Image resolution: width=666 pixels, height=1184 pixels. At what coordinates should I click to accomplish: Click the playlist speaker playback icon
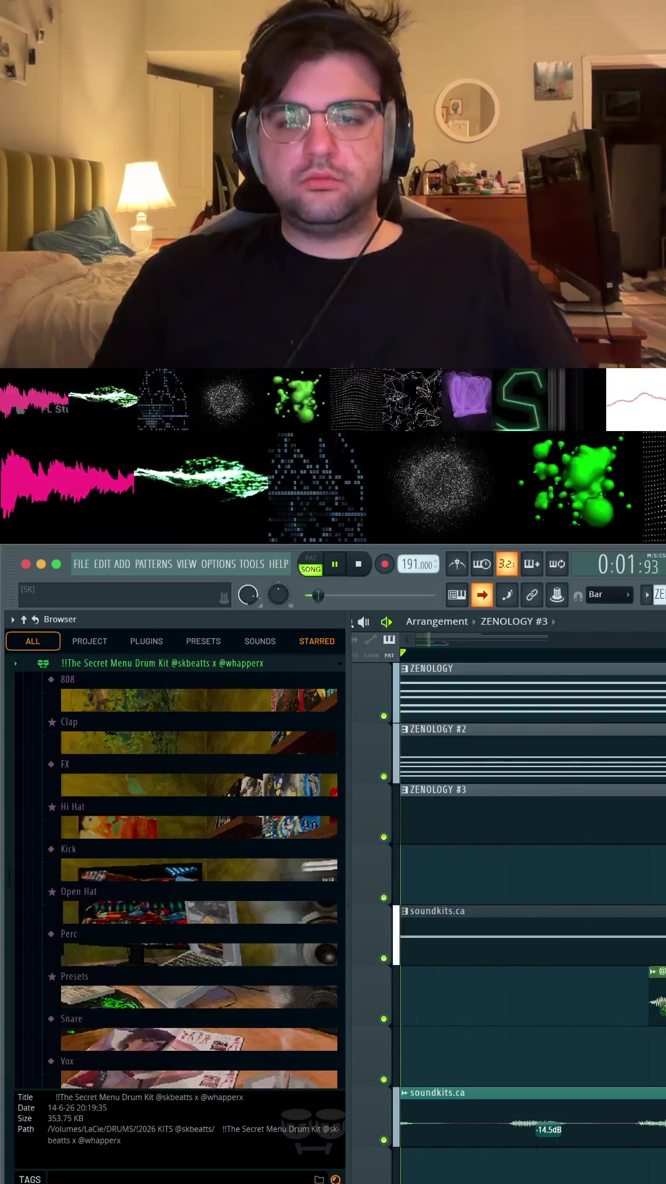(x=363, y=622)
